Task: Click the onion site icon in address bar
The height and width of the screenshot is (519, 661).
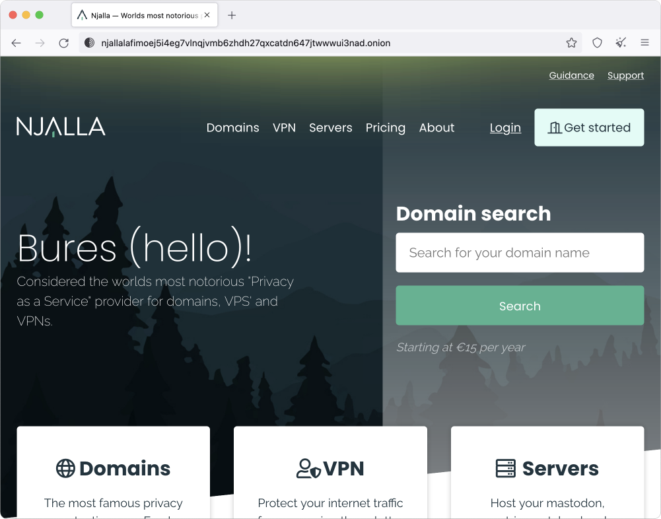Action: click(x=89, y=43)
